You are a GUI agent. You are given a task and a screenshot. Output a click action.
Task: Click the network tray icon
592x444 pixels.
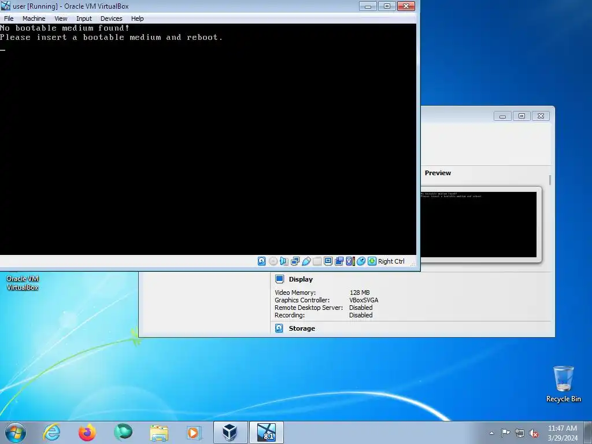[x=520, y=433]
